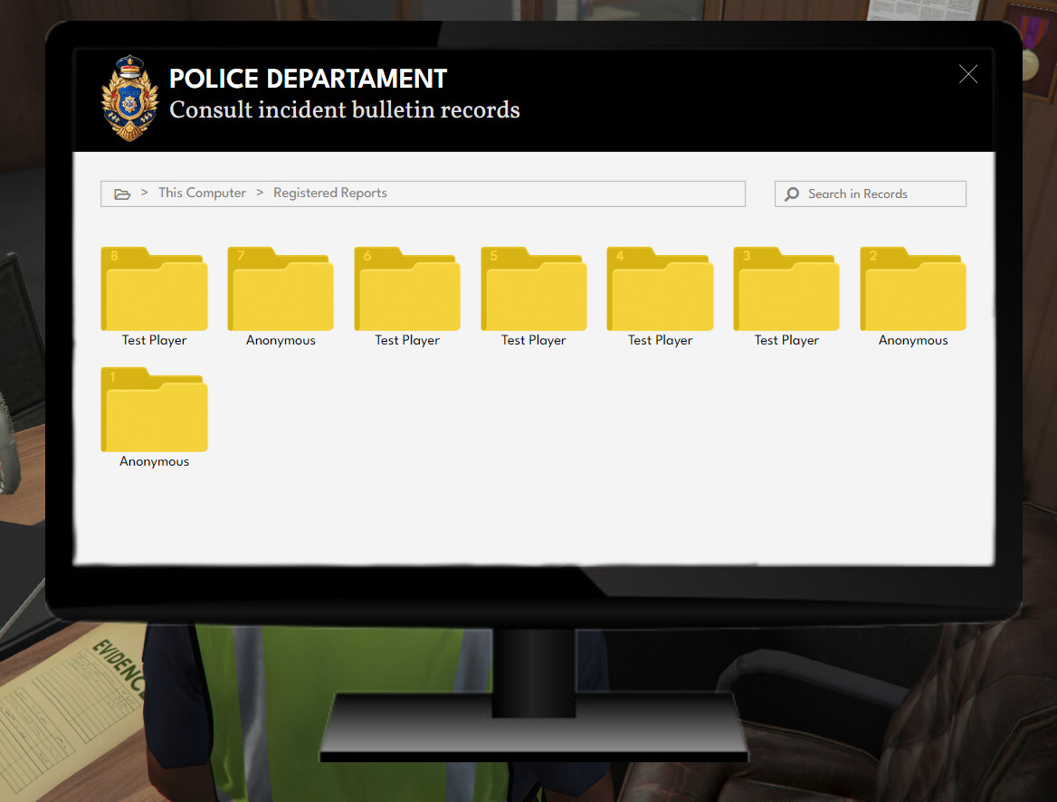Click the breadcrumb folder icon
1057x802 pixels.
122,193
